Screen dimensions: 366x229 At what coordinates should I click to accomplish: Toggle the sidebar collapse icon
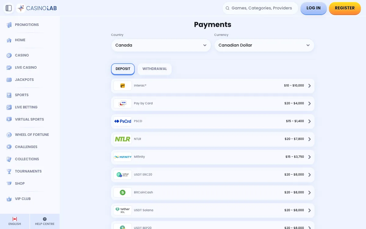(9, 8)
